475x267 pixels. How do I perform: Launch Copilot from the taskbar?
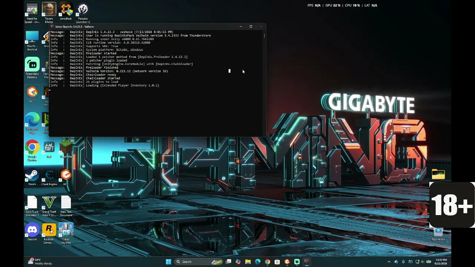point(238,261)
